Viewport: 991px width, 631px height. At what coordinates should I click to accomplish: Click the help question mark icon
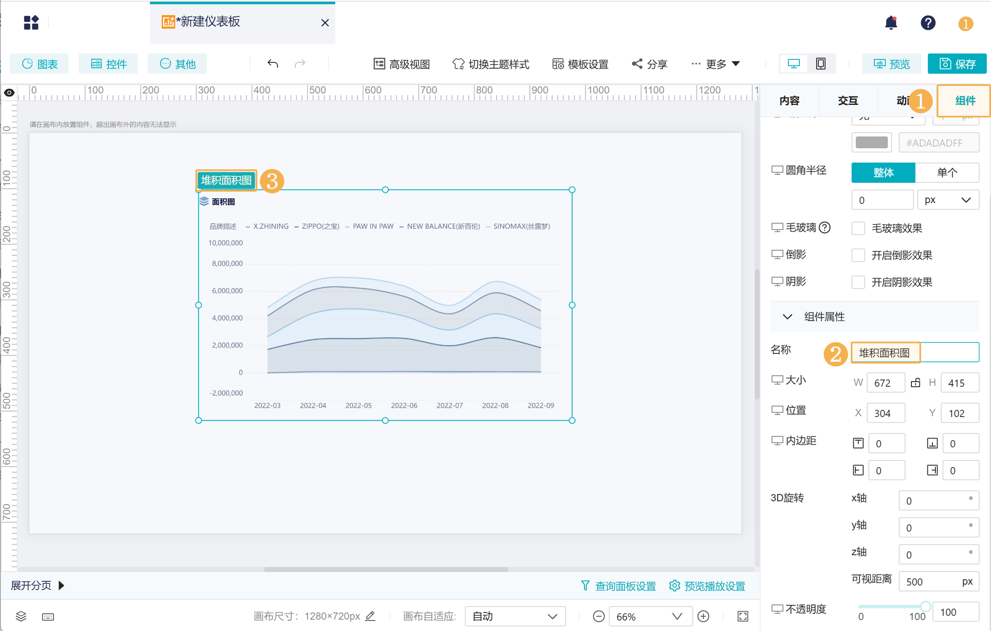[x=928, y=23]
